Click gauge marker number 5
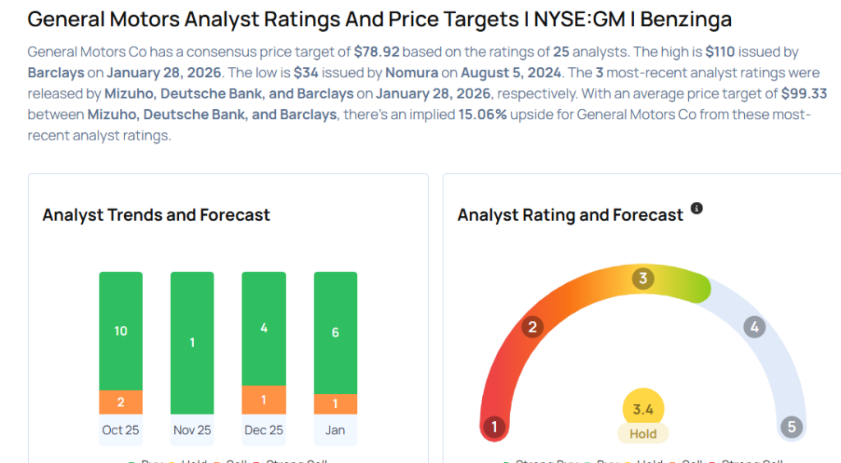 [792, 427]
